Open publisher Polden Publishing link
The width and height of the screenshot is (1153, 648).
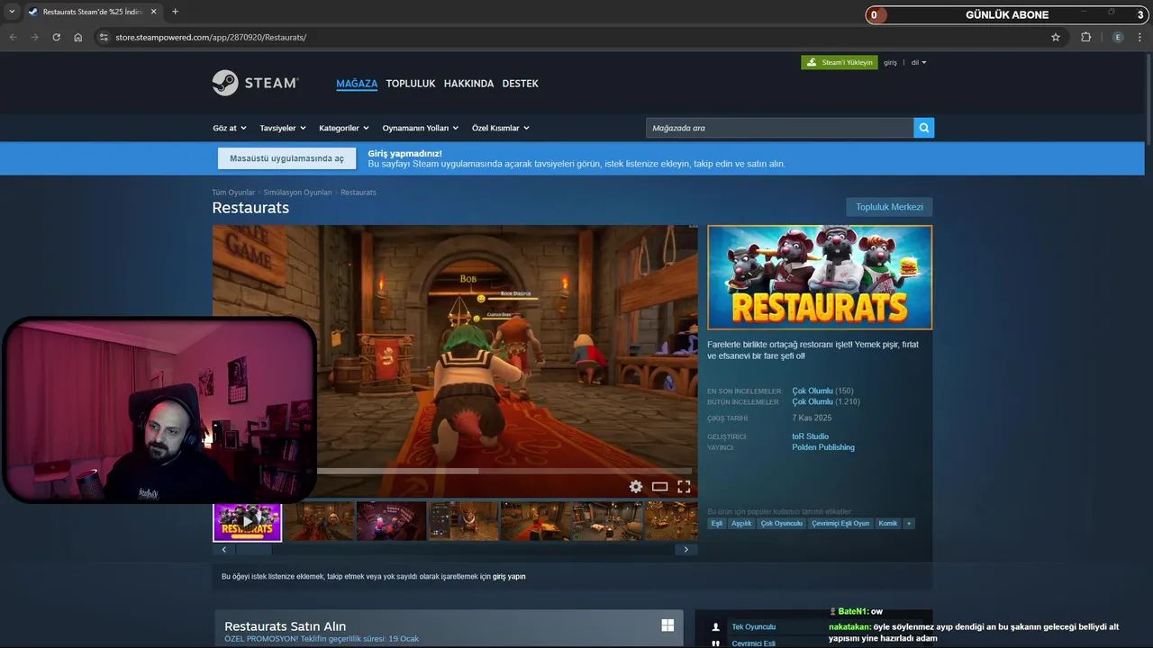[823, 447]
